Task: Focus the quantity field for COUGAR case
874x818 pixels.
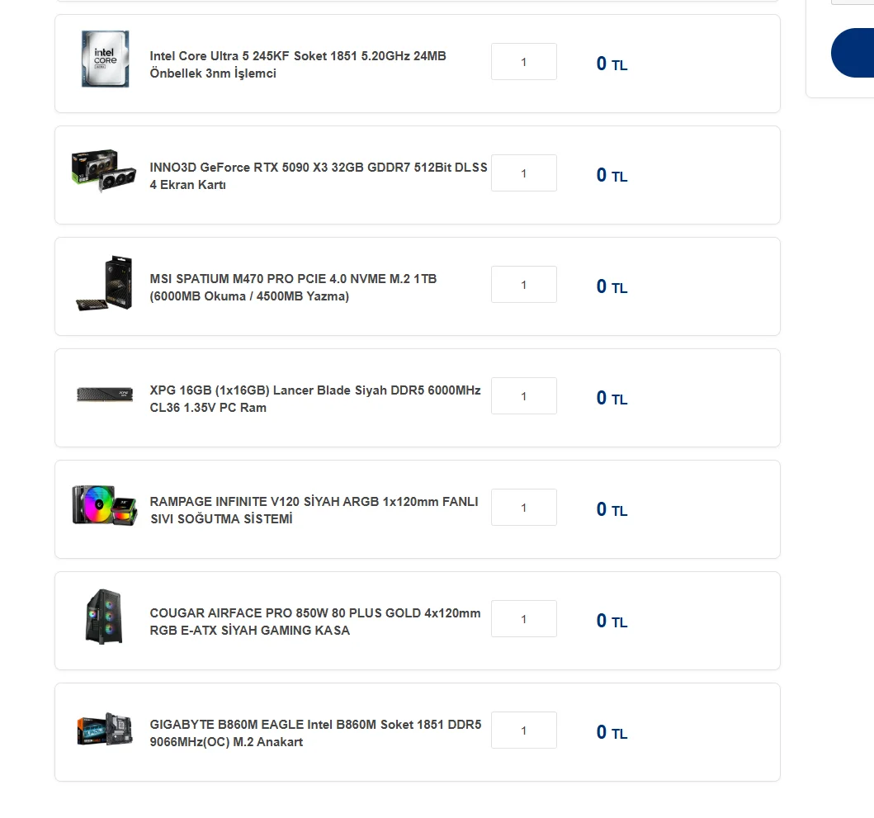Action: 524,619
